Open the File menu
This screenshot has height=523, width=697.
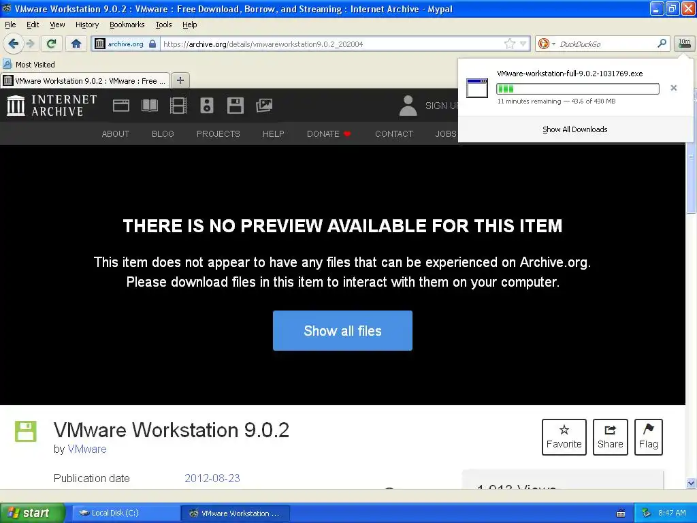tap(10, 25)
